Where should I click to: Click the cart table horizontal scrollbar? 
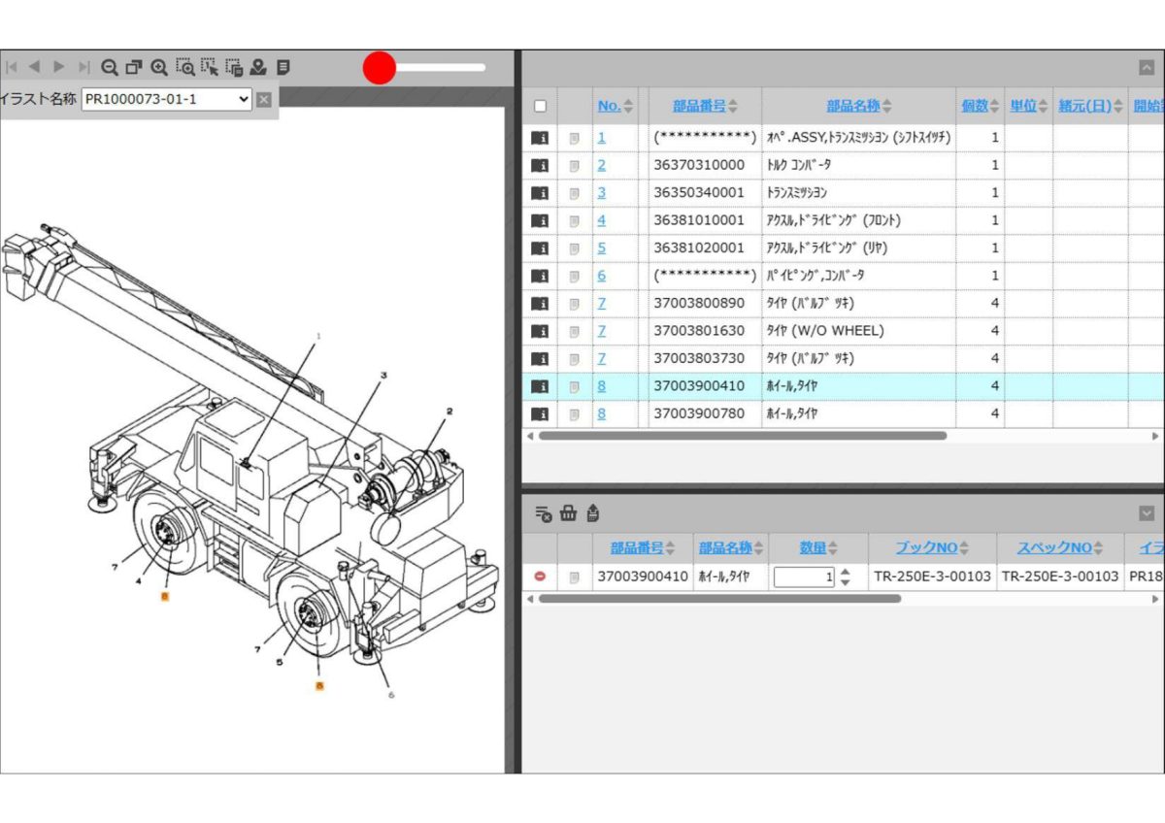pyautogui.click(x=719, y=599)
